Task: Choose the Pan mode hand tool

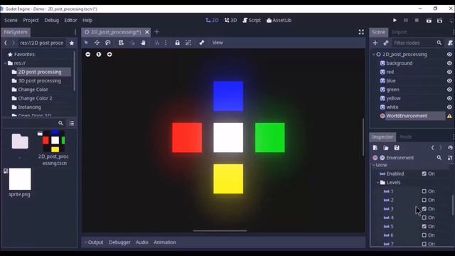Action: click(143, 43)
